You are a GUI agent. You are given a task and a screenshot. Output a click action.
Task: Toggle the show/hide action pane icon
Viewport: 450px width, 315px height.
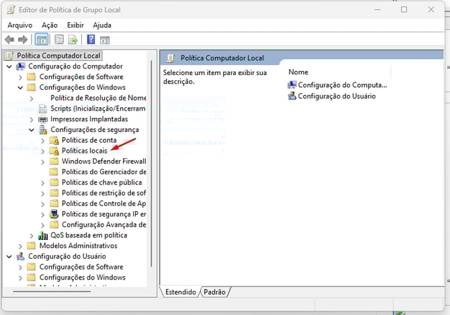coord(104,40)
